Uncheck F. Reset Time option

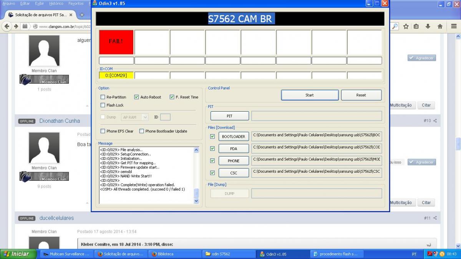click(172, 97)
